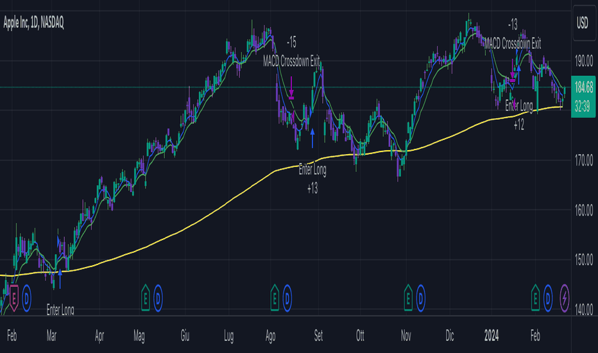The width and height of the screenshot is (598, 353).
Task: Click the 140.00 price axis label
Action: [584, 309]
